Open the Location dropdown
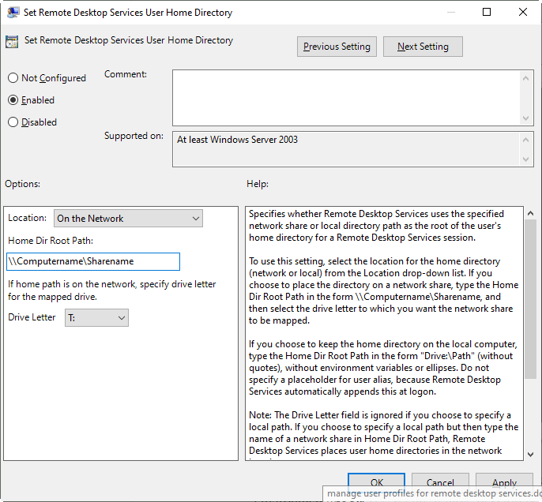The width and height of the screenshot is (542, 502). point(128,219)
